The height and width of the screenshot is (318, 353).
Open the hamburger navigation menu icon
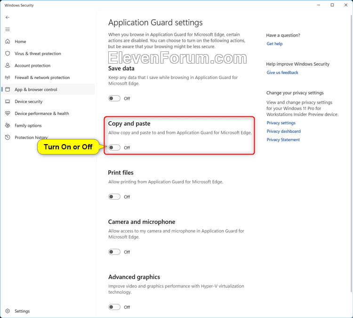8,29
